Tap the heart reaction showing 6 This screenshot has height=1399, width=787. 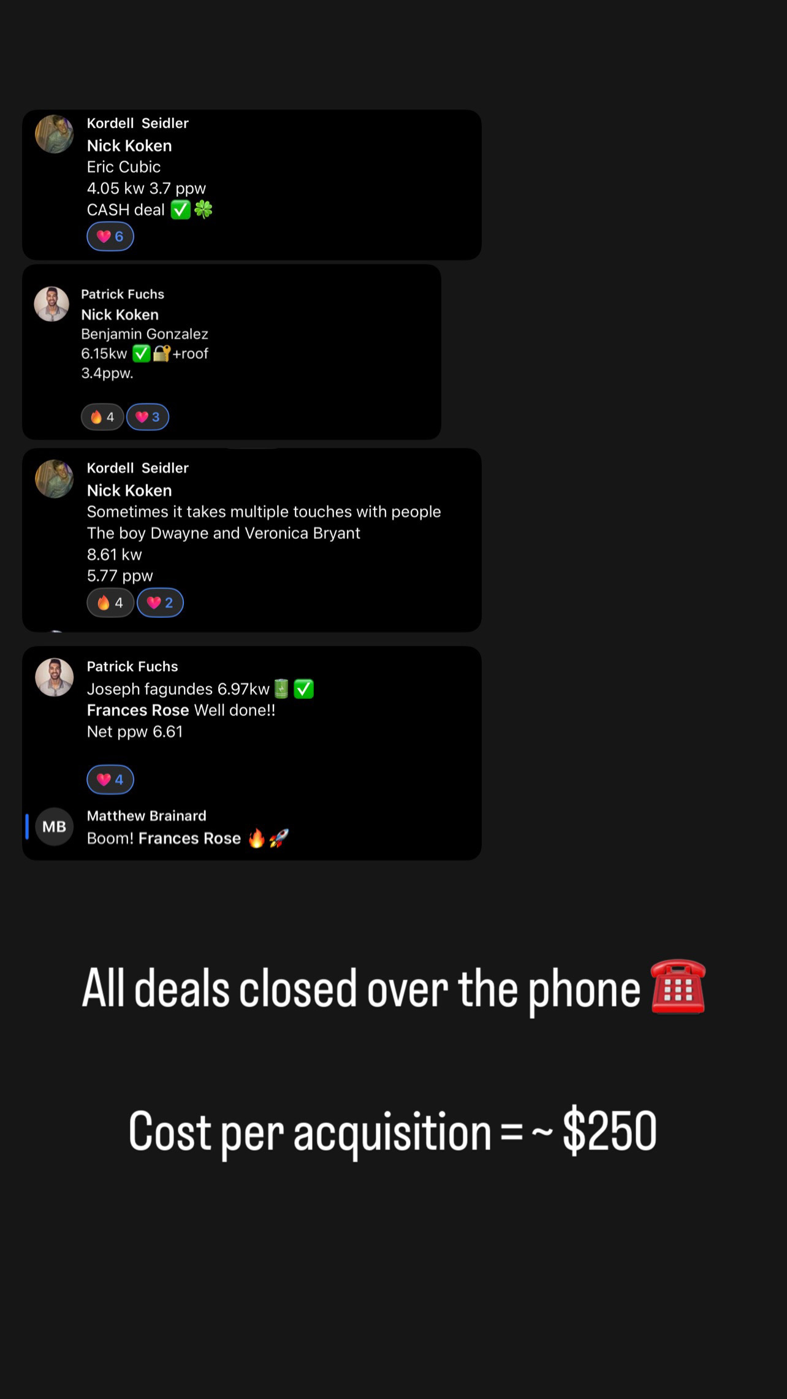coord(110,237)
